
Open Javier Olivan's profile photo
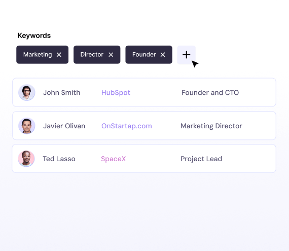[27, 126]
